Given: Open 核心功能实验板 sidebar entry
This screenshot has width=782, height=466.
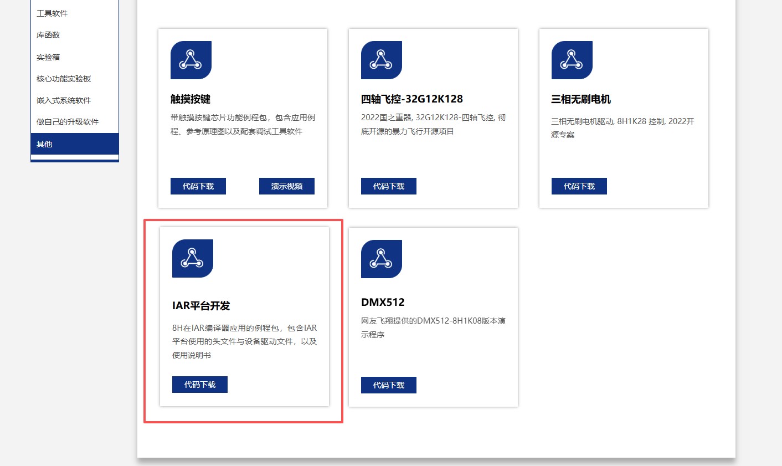Looking at the screenshot, I should pos(64,79).
